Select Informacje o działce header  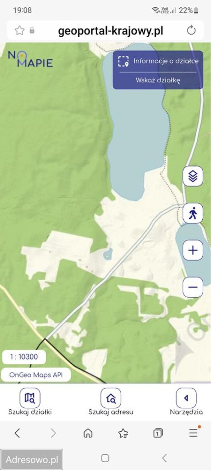166,61
